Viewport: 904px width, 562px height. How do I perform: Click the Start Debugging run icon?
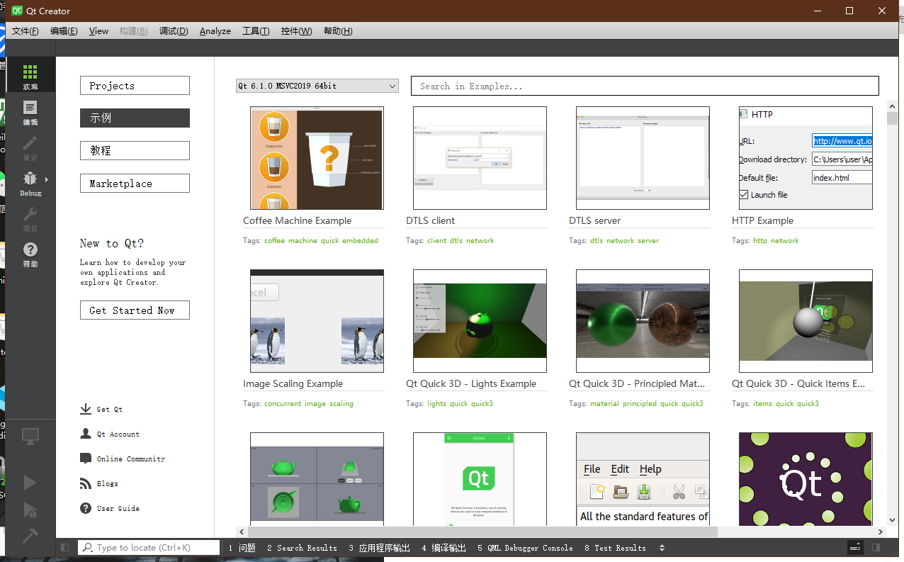(30, 510)
